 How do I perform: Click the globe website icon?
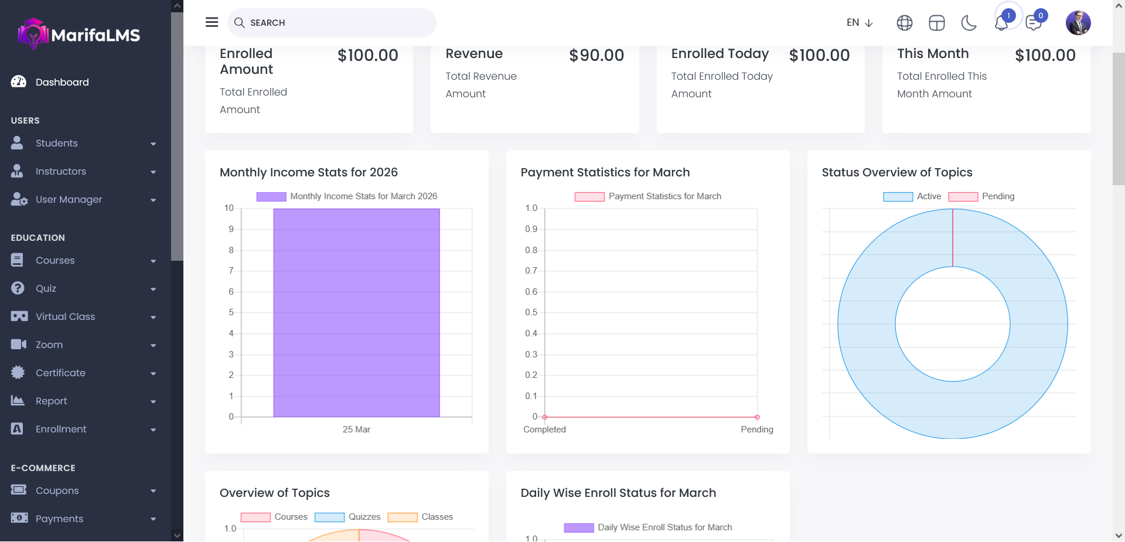point(904,23)
